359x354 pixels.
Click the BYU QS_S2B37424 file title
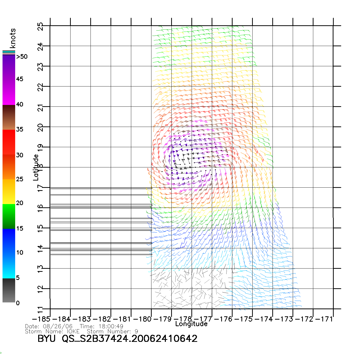point(117,339)
